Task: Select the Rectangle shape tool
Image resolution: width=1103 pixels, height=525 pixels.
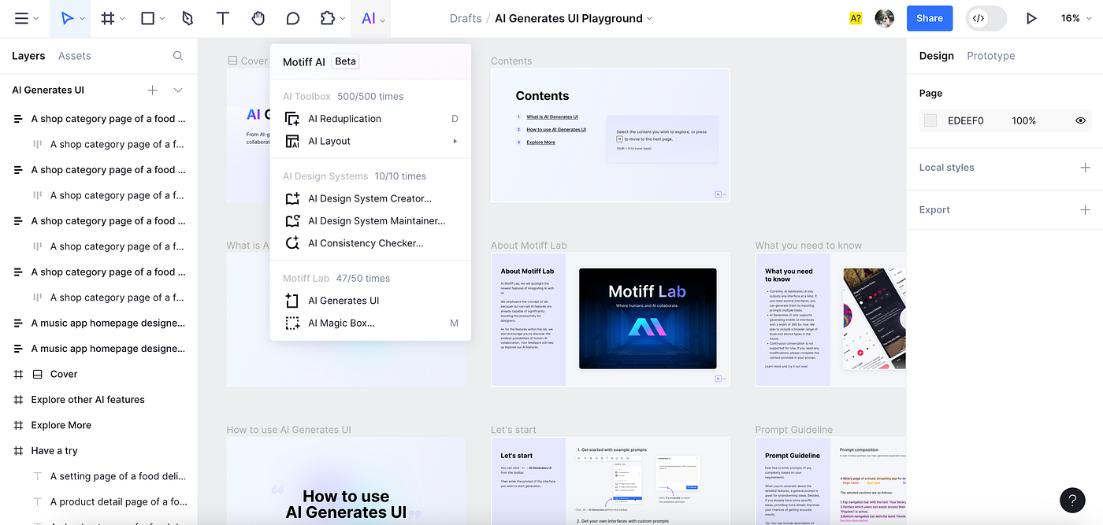Action: point(147,18)
